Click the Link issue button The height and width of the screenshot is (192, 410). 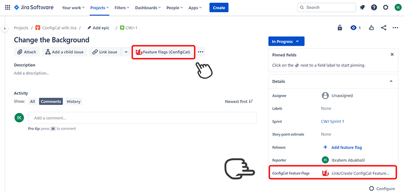(x=105, y=52)
